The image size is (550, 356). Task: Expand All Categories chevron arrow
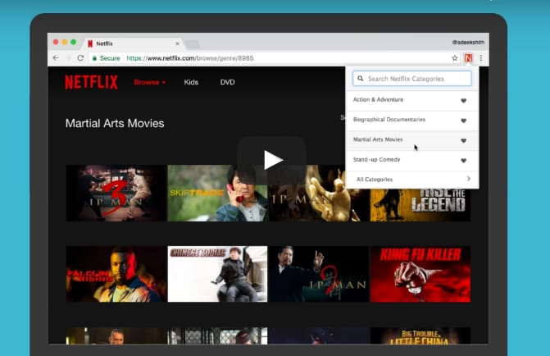[469, 179]
